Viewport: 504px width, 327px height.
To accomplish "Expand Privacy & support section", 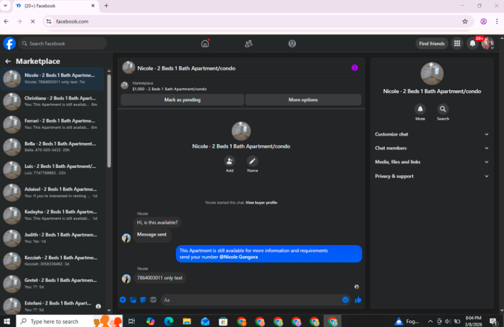I will click(x=432, y=176).
